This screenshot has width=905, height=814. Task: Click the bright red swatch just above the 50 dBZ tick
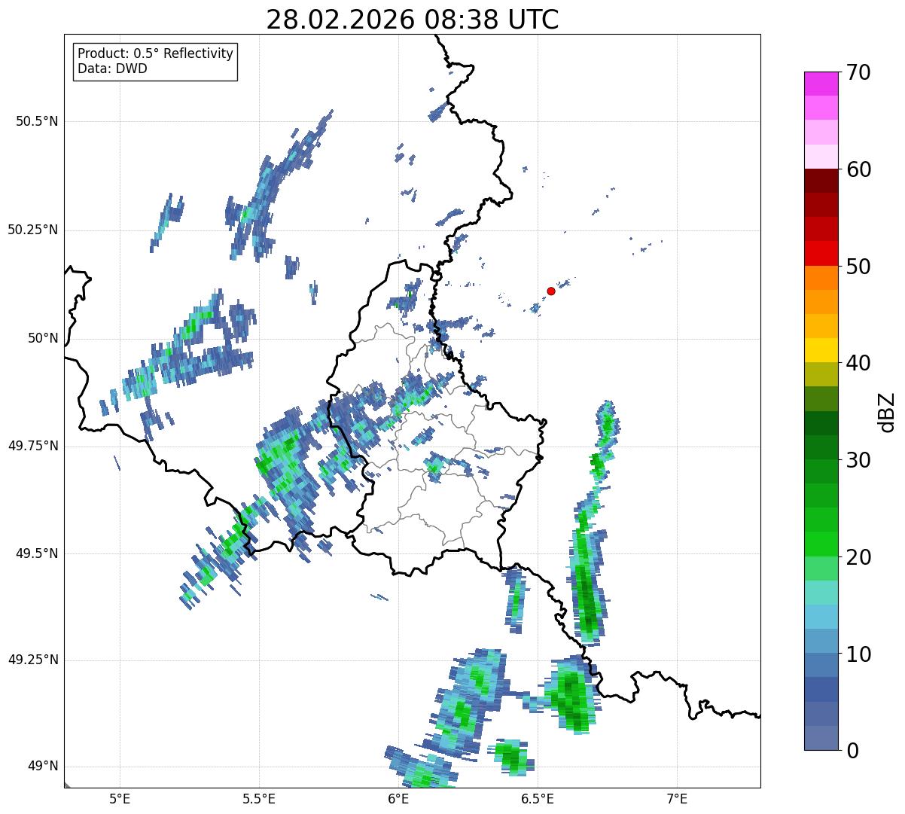tap(821, 253)
